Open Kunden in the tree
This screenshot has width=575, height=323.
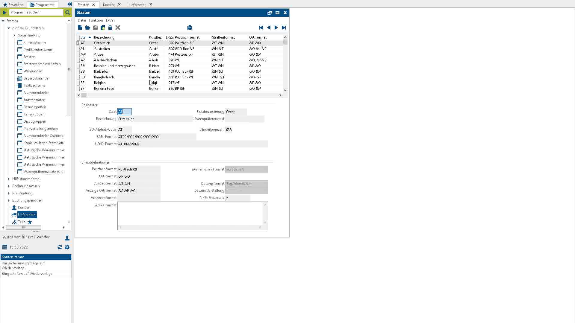pyautogui.click(x=24, y=208)
